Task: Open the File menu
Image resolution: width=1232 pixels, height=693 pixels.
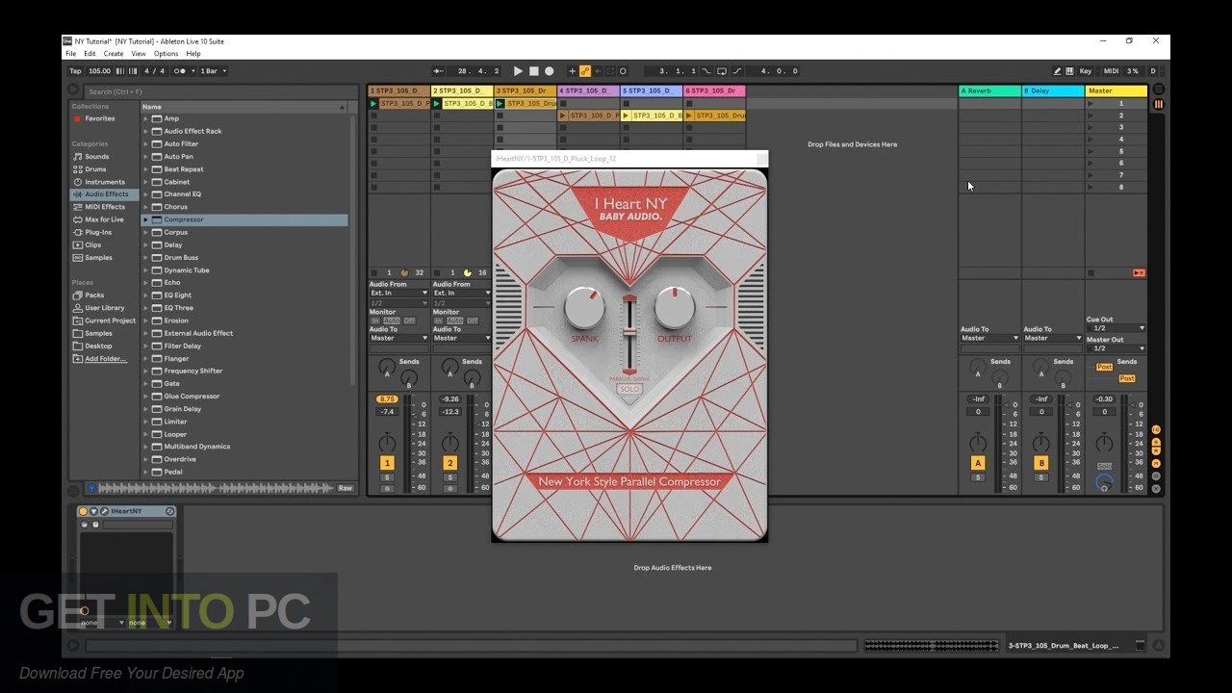Action: click(x=71, y=54)
